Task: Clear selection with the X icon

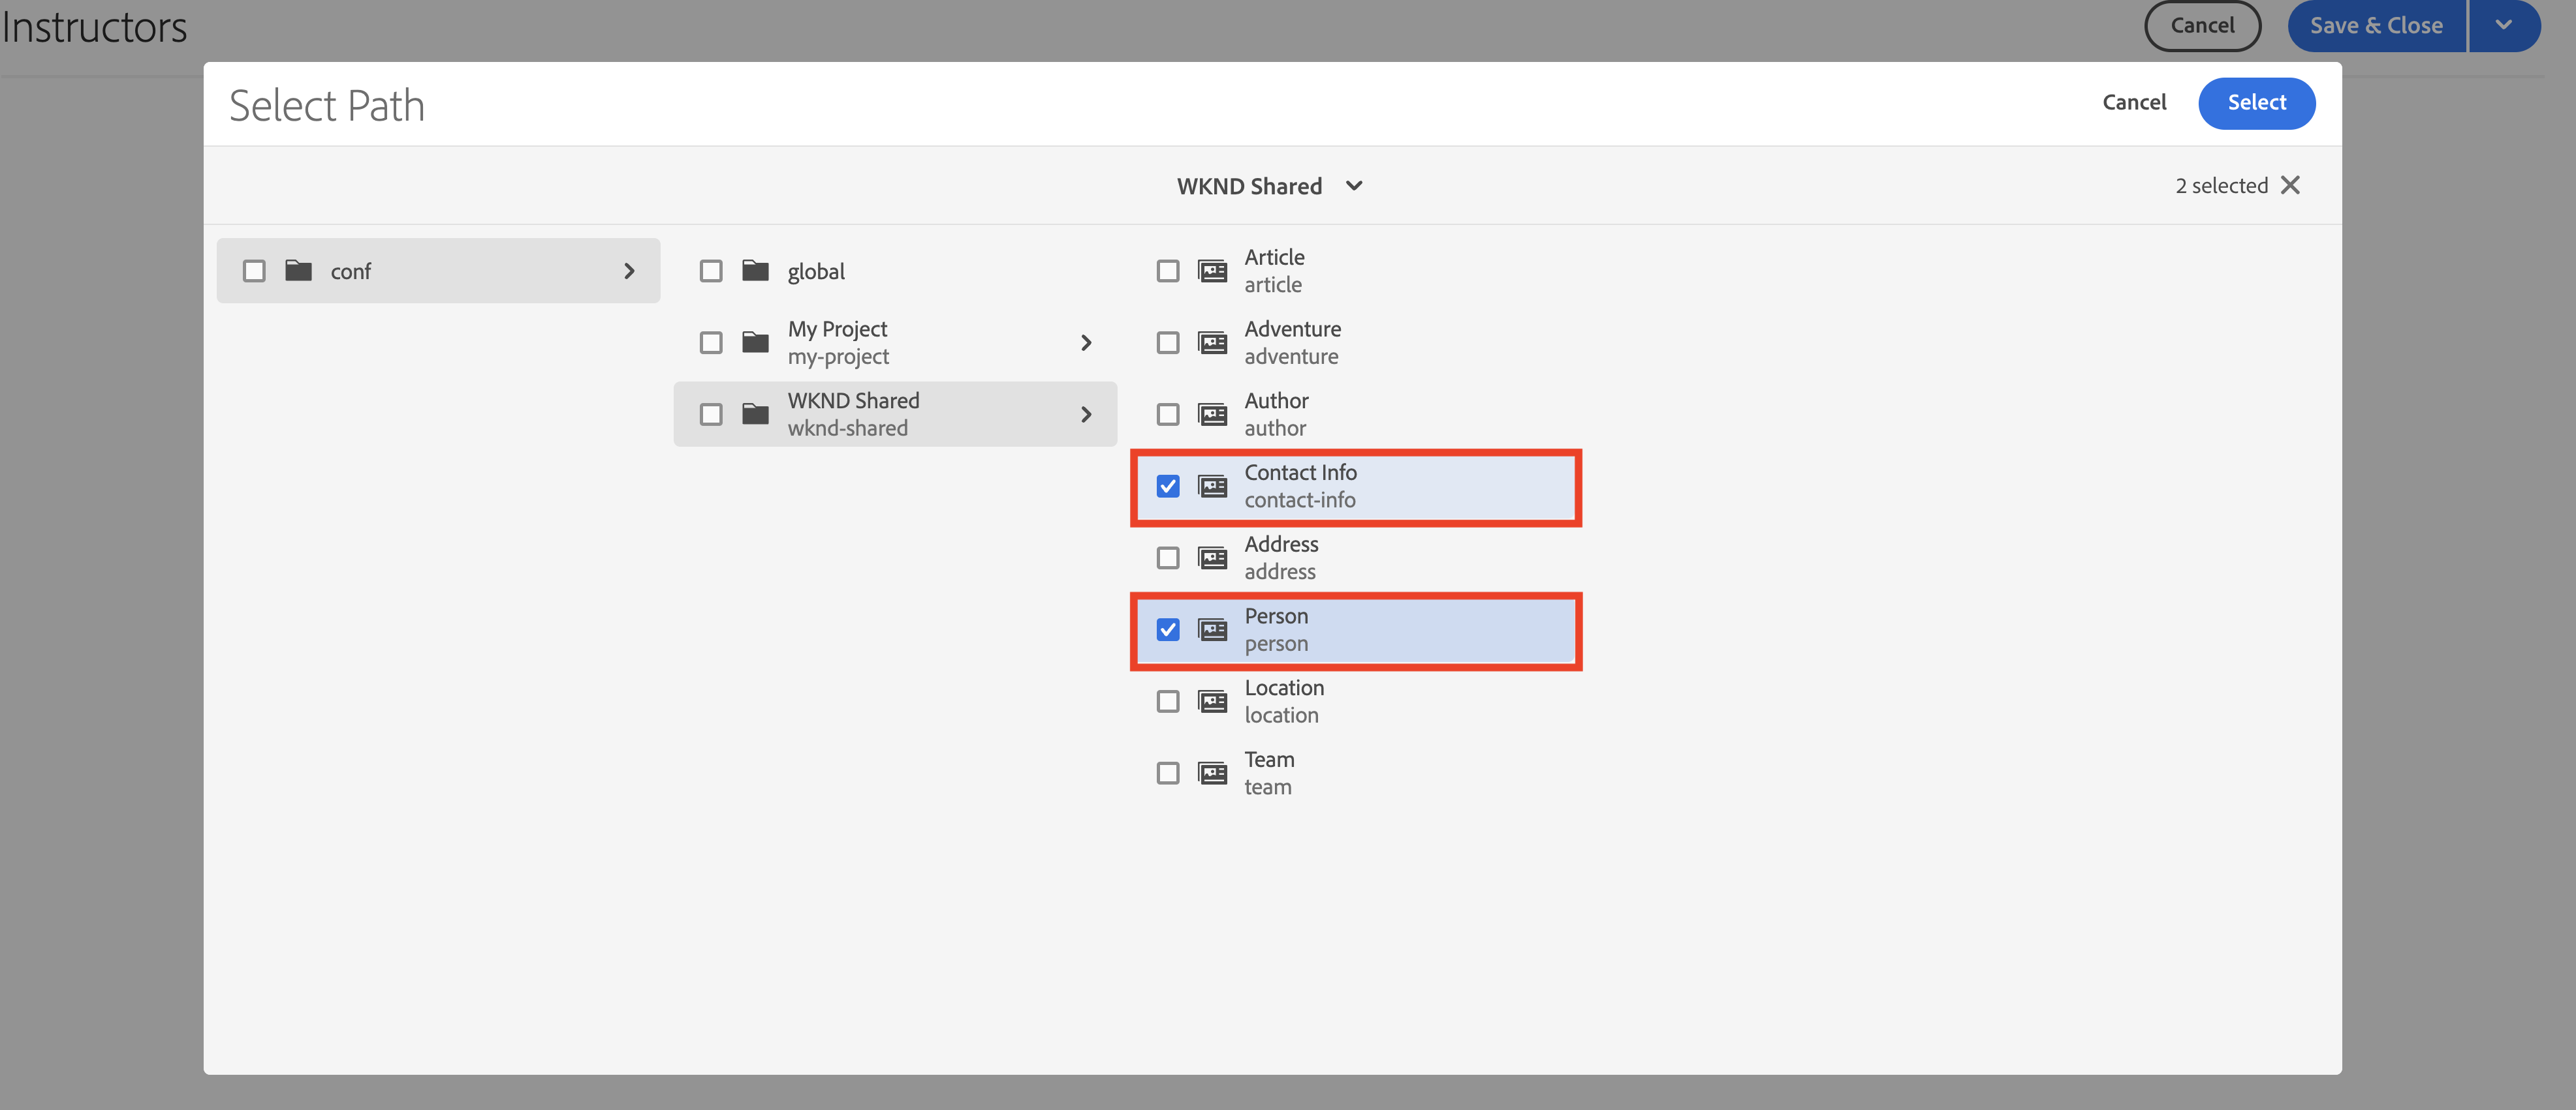Action: pyautogui.click(x=2290, y=186)
